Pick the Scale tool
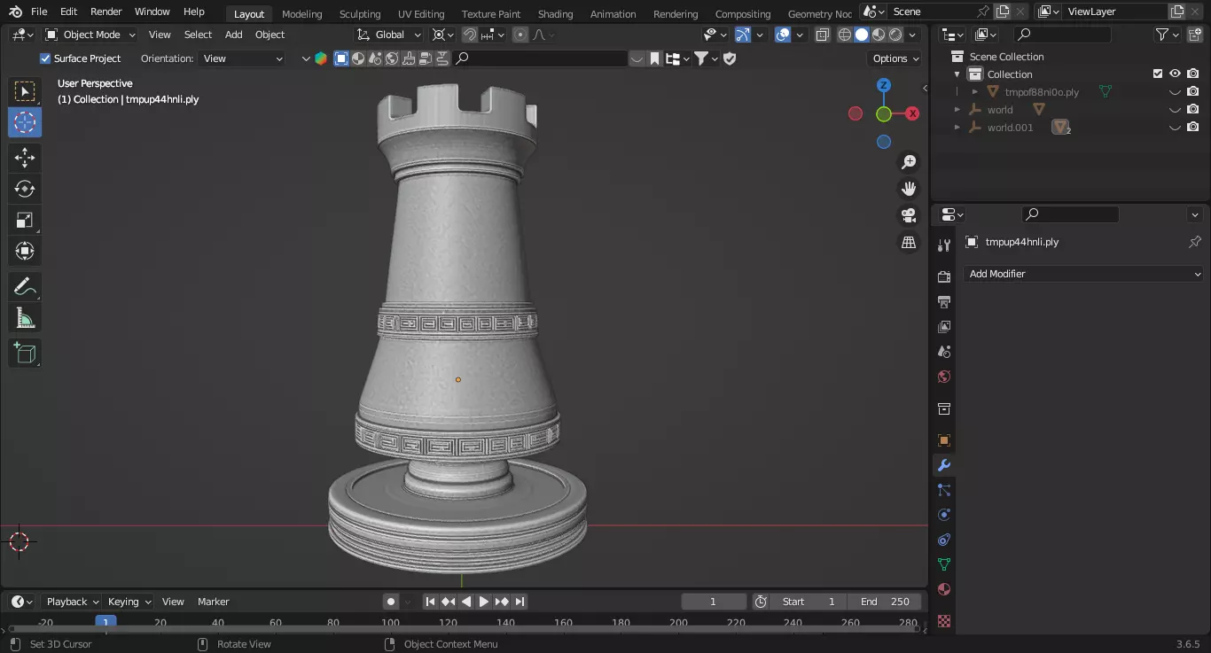 pyautogui.click(x=25, y=220)
